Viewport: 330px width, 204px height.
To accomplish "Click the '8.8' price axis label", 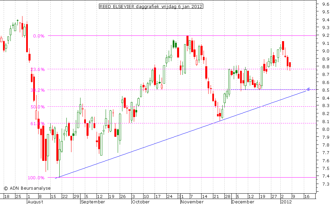I will point(326,67).
